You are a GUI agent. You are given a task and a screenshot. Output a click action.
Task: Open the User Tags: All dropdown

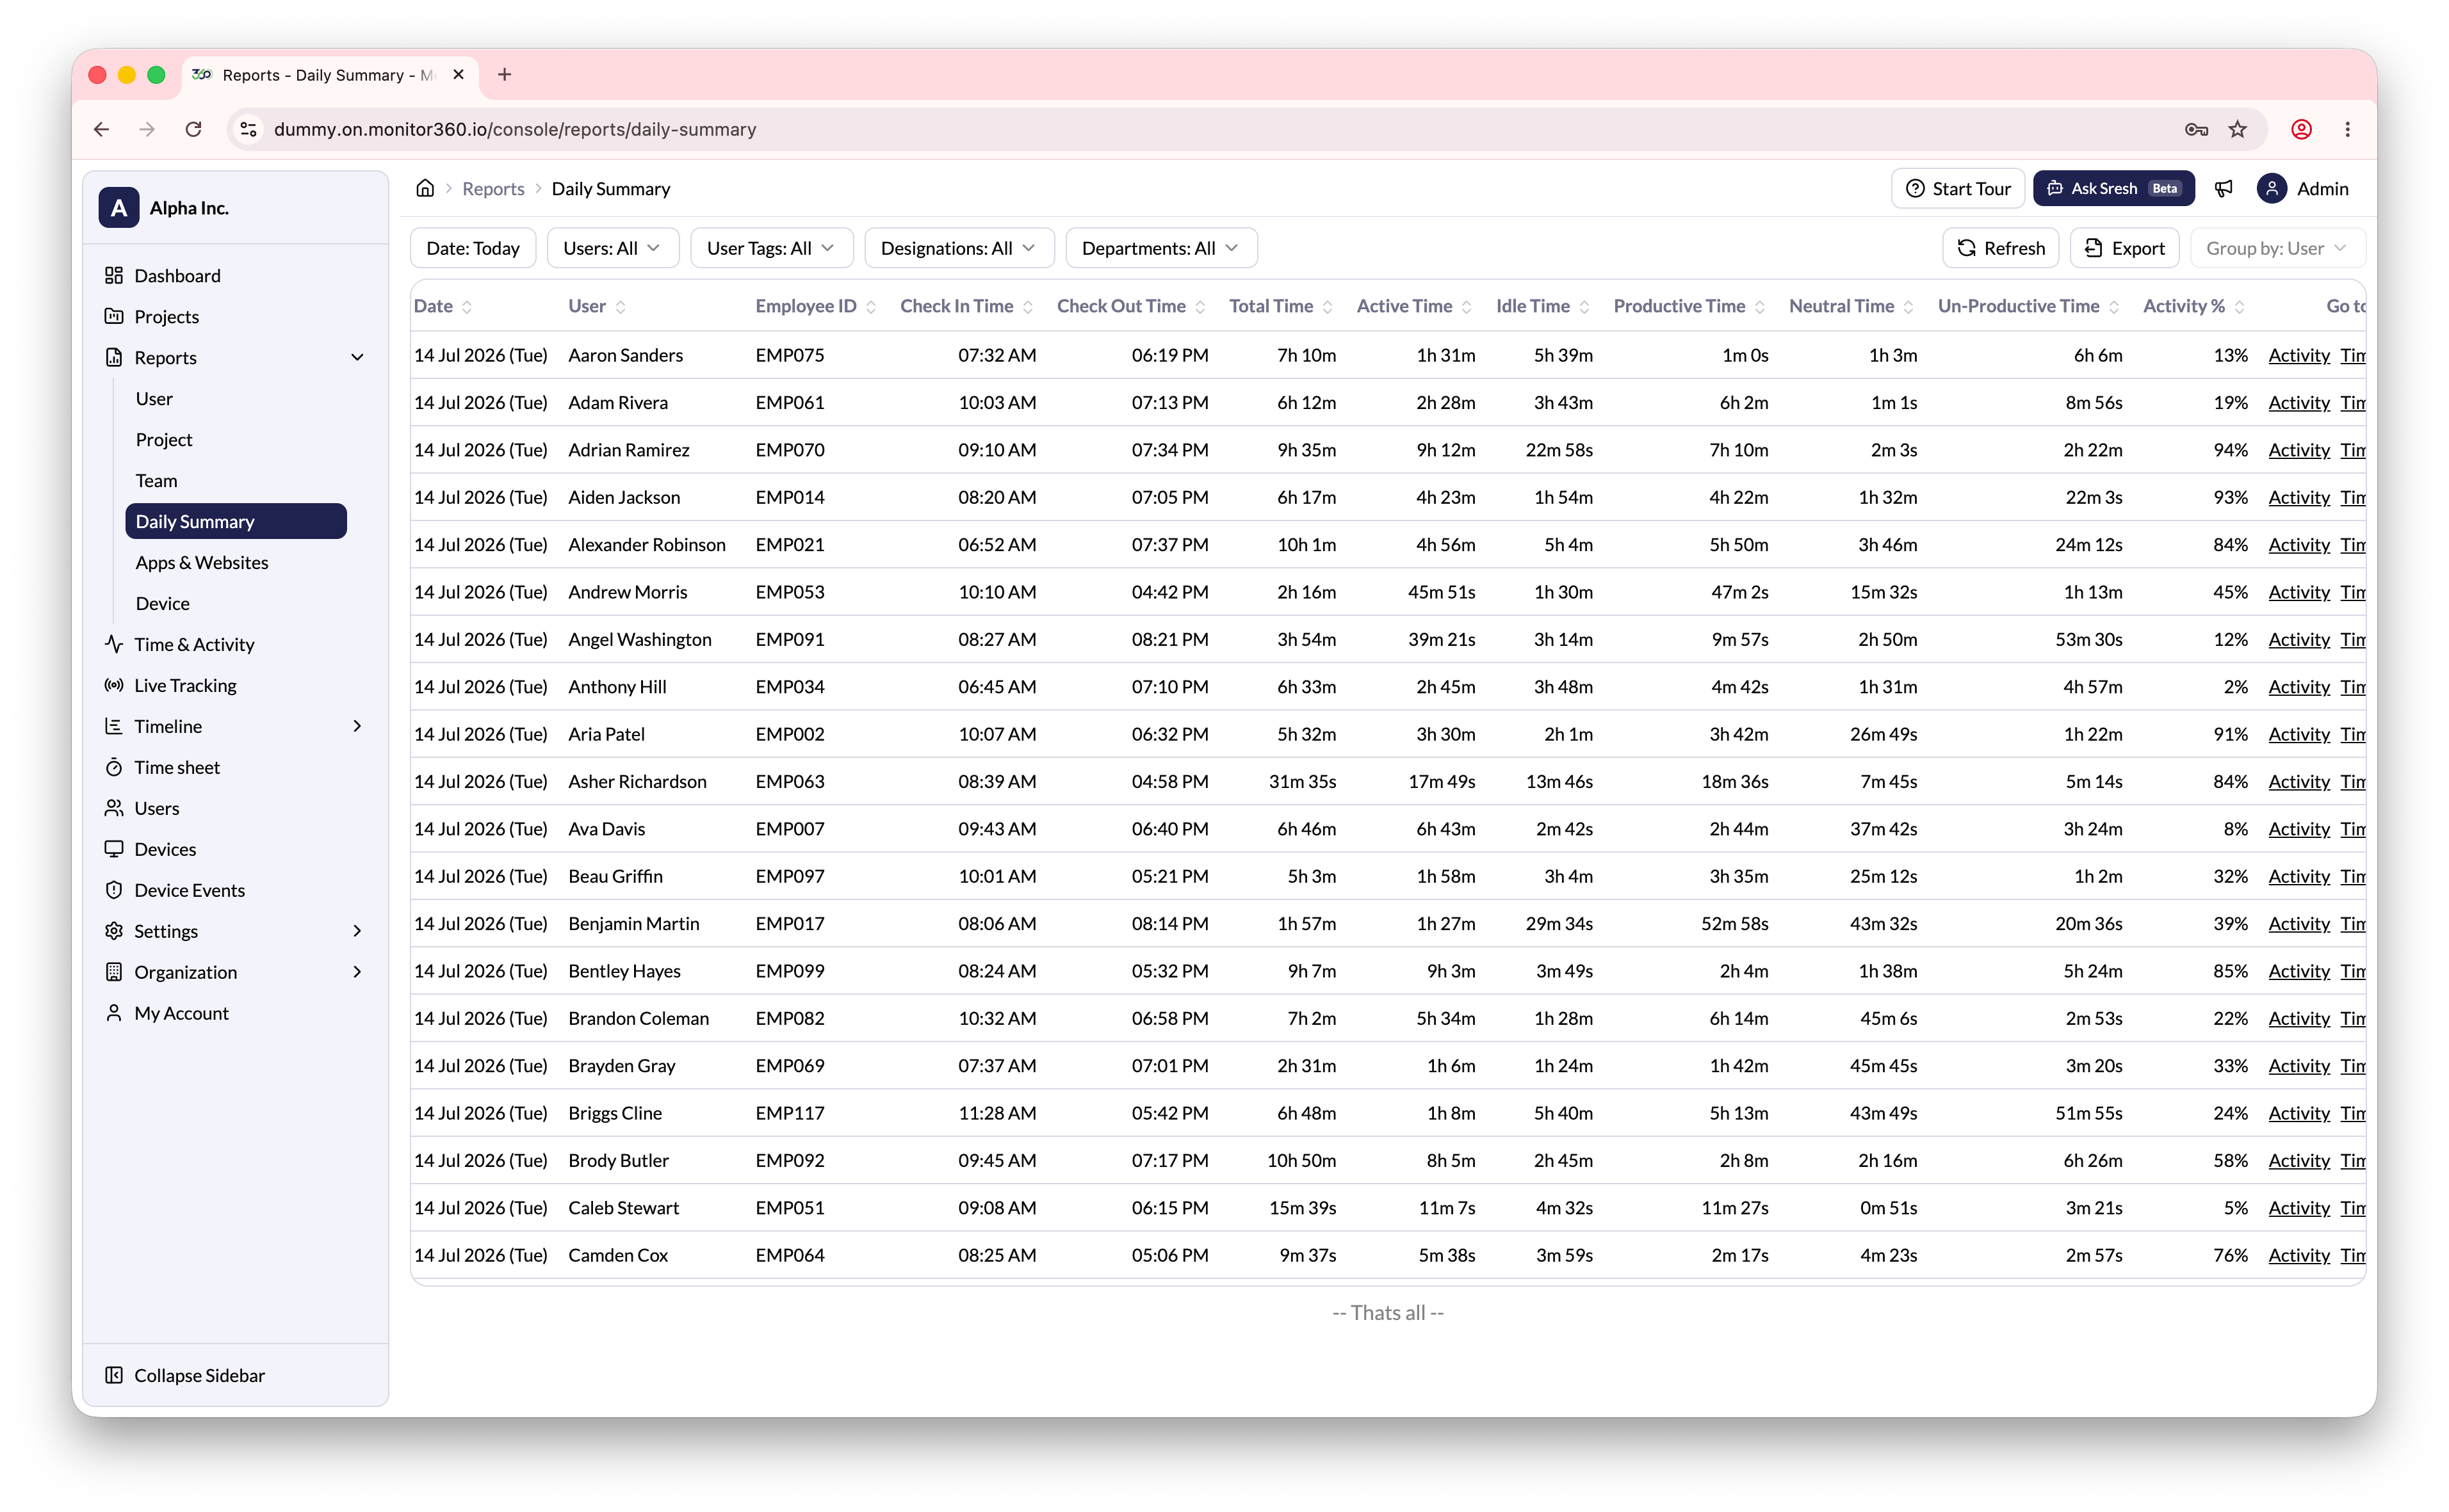tap(771, 248)
